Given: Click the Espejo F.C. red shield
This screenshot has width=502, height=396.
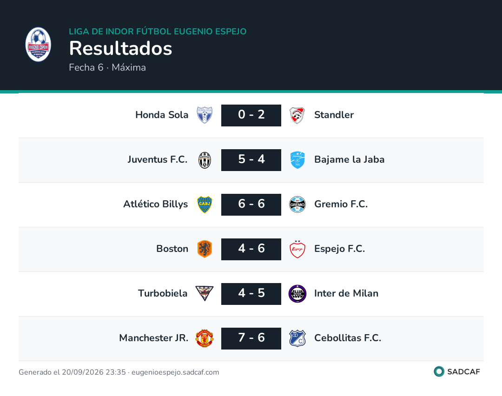Looking at the screenshot, I should coord(297,249).
